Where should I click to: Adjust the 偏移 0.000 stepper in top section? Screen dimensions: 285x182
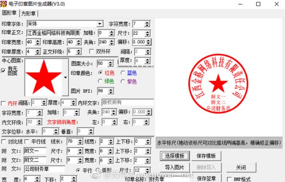tap(148, 42)
